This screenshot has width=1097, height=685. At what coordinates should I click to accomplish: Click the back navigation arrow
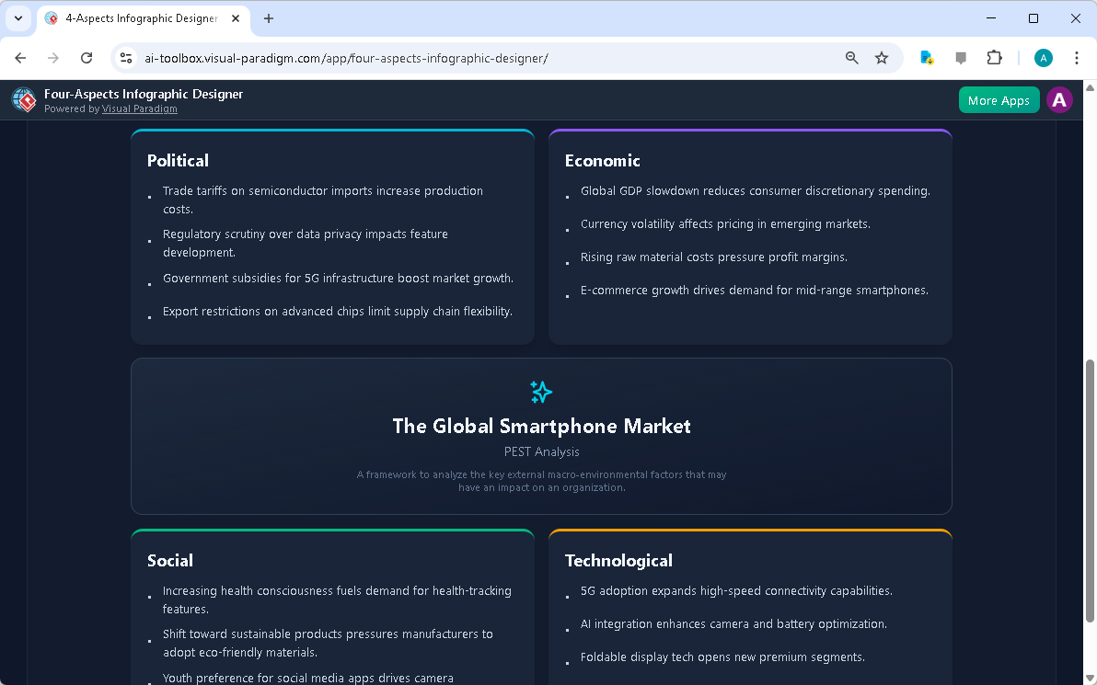coord(20,57)
